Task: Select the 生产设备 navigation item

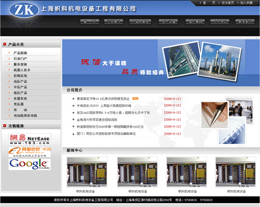Action: pyautogui.click(x=168, y=22)
